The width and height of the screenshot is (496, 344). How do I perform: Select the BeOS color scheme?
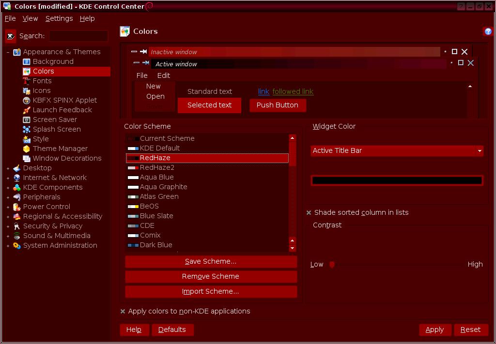point(207,207)
